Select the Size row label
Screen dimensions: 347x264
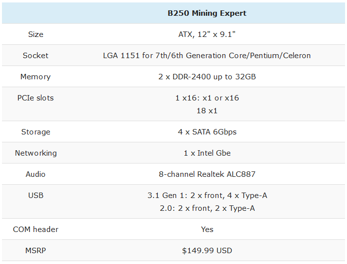tap(35, 34)
